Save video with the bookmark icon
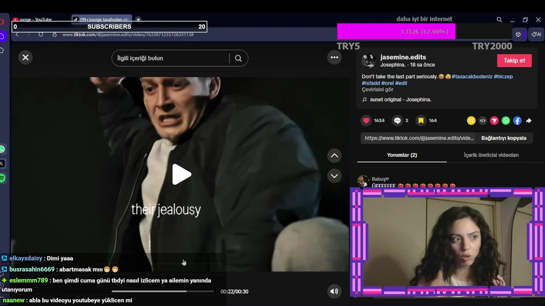The width and height of the screenshot is (545, 306). pos(421,121)
